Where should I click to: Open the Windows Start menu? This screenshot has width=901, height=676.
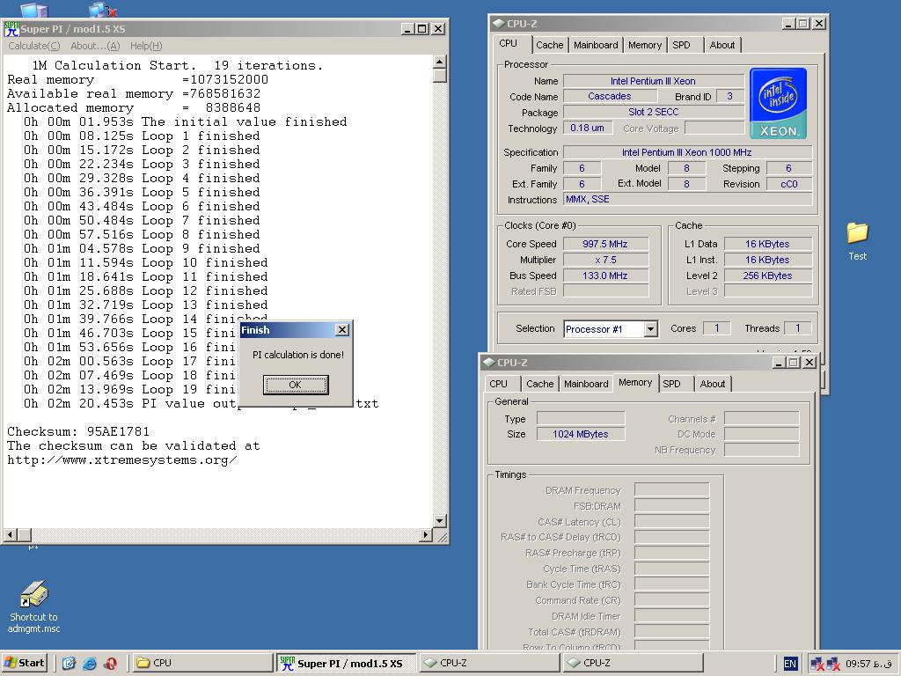24,663
